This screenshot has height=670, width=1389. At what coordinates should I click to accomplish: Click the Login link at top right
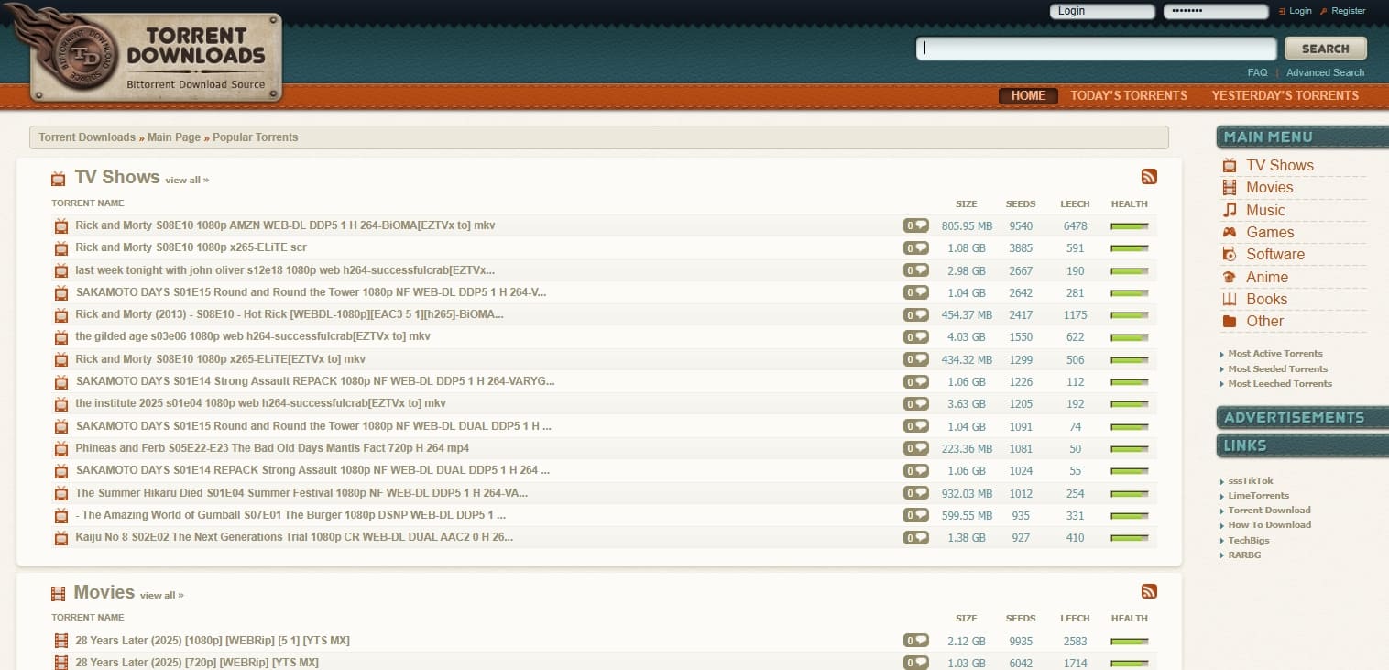click(1300, 11)
